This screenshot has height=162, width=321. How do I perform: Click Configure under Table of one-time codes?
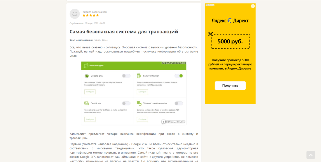click(142, 119)
